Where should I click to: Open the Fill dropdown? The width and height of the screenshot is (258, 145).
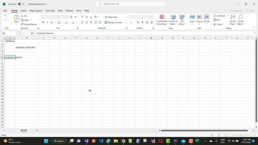coord(217,20)
